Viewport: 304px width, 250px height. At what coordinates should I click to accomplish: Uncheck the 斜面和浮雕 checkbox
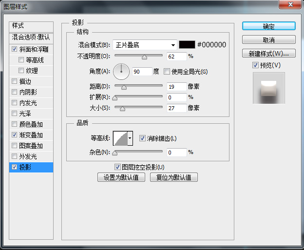point(14,49)
